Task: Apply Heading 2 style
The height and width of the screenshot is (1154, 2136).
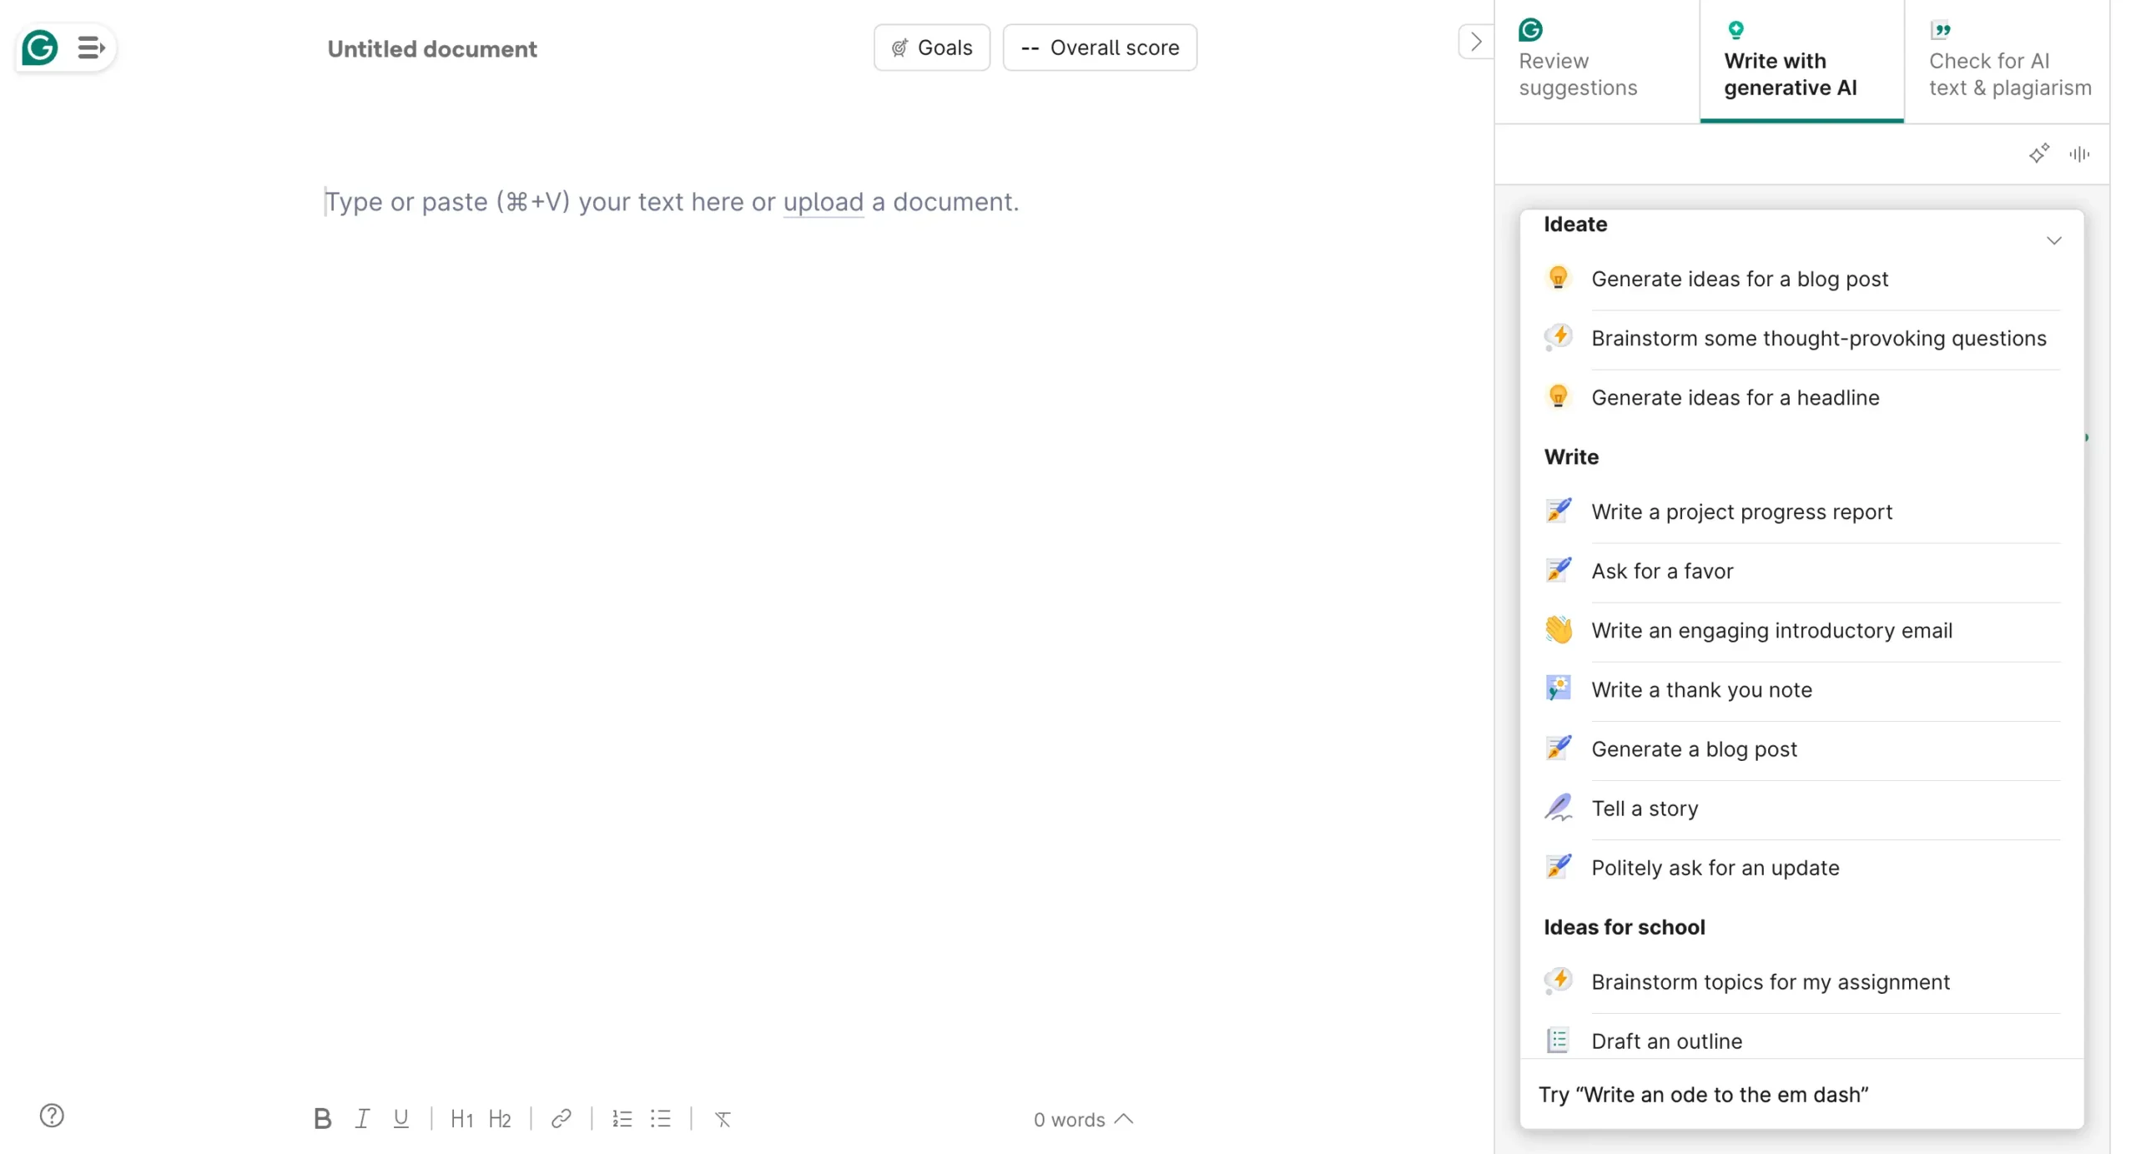Action: coord(500,1119)
